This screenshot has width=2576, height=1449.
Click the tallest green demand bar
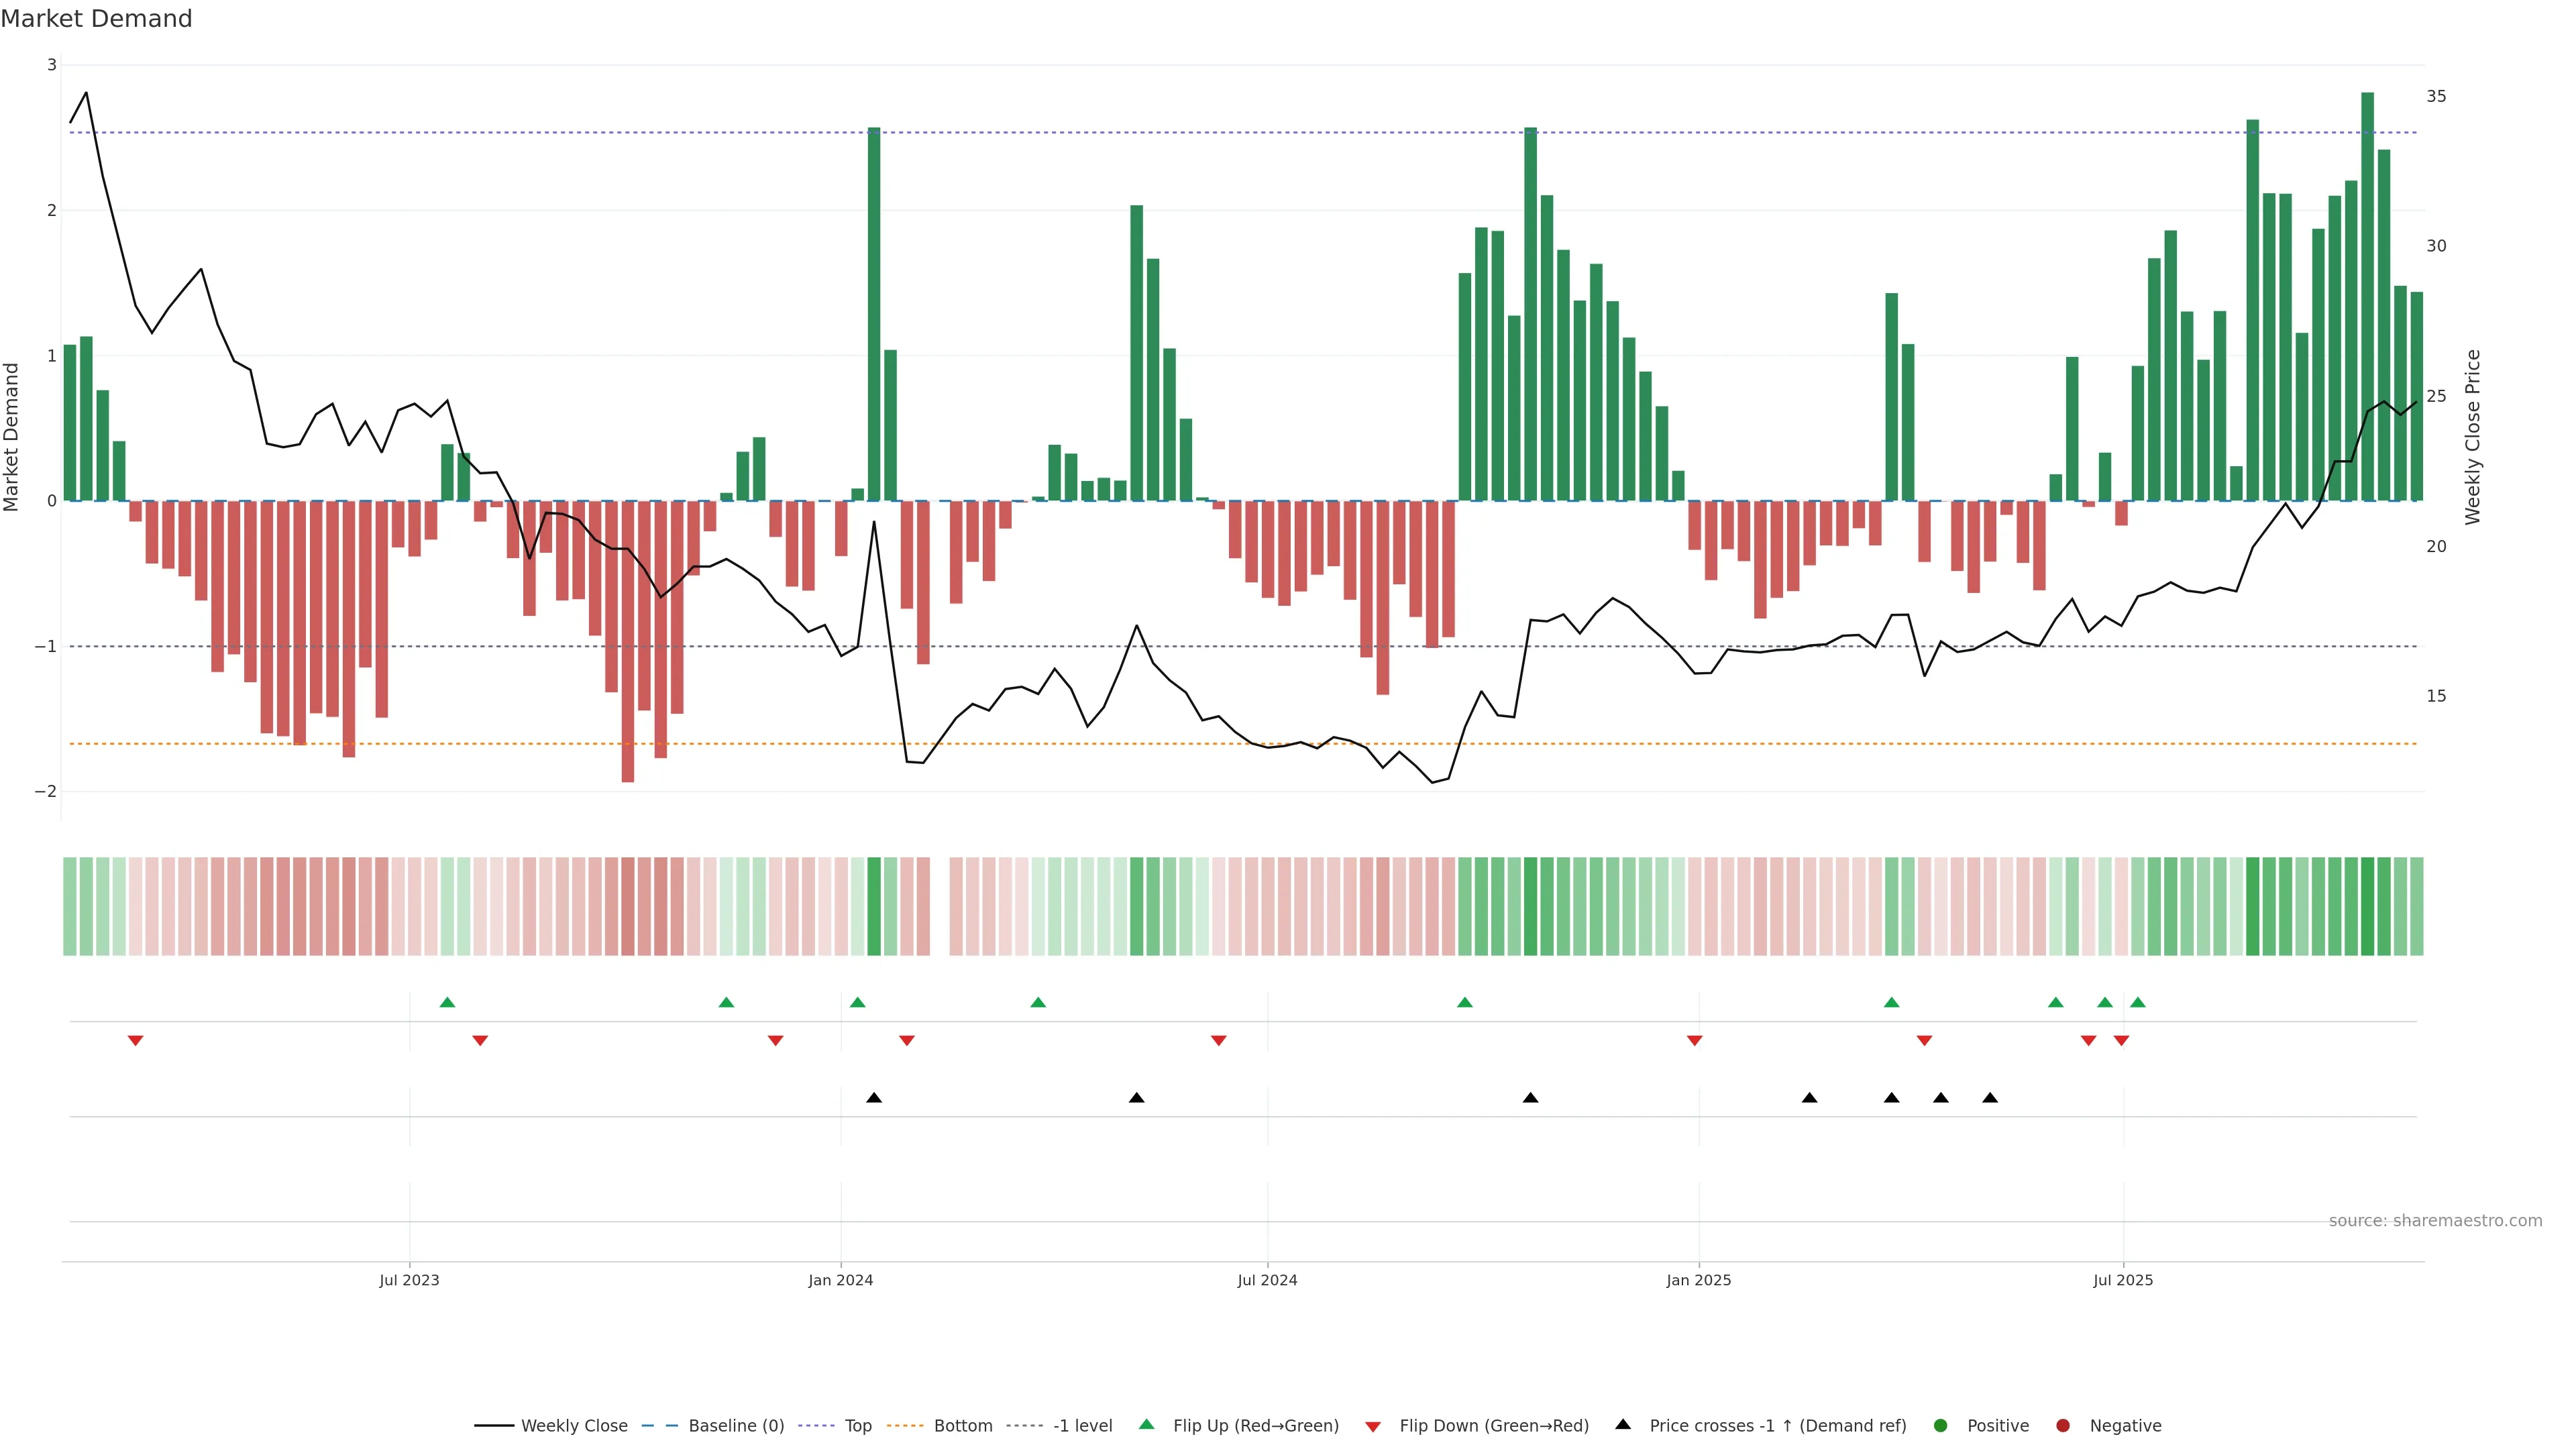point(2367,296)
